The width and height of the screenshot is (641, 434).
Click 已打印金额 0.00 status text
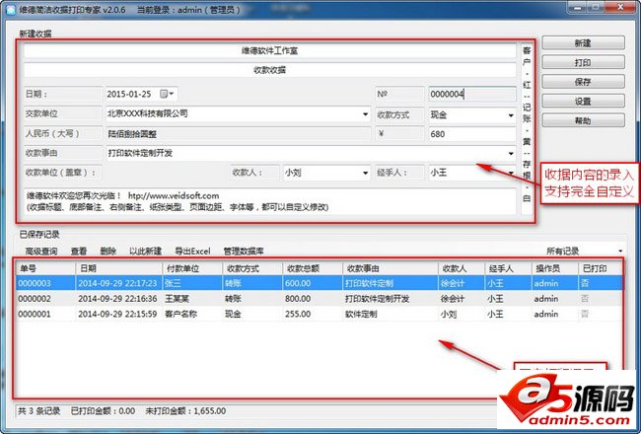(103, 411)
